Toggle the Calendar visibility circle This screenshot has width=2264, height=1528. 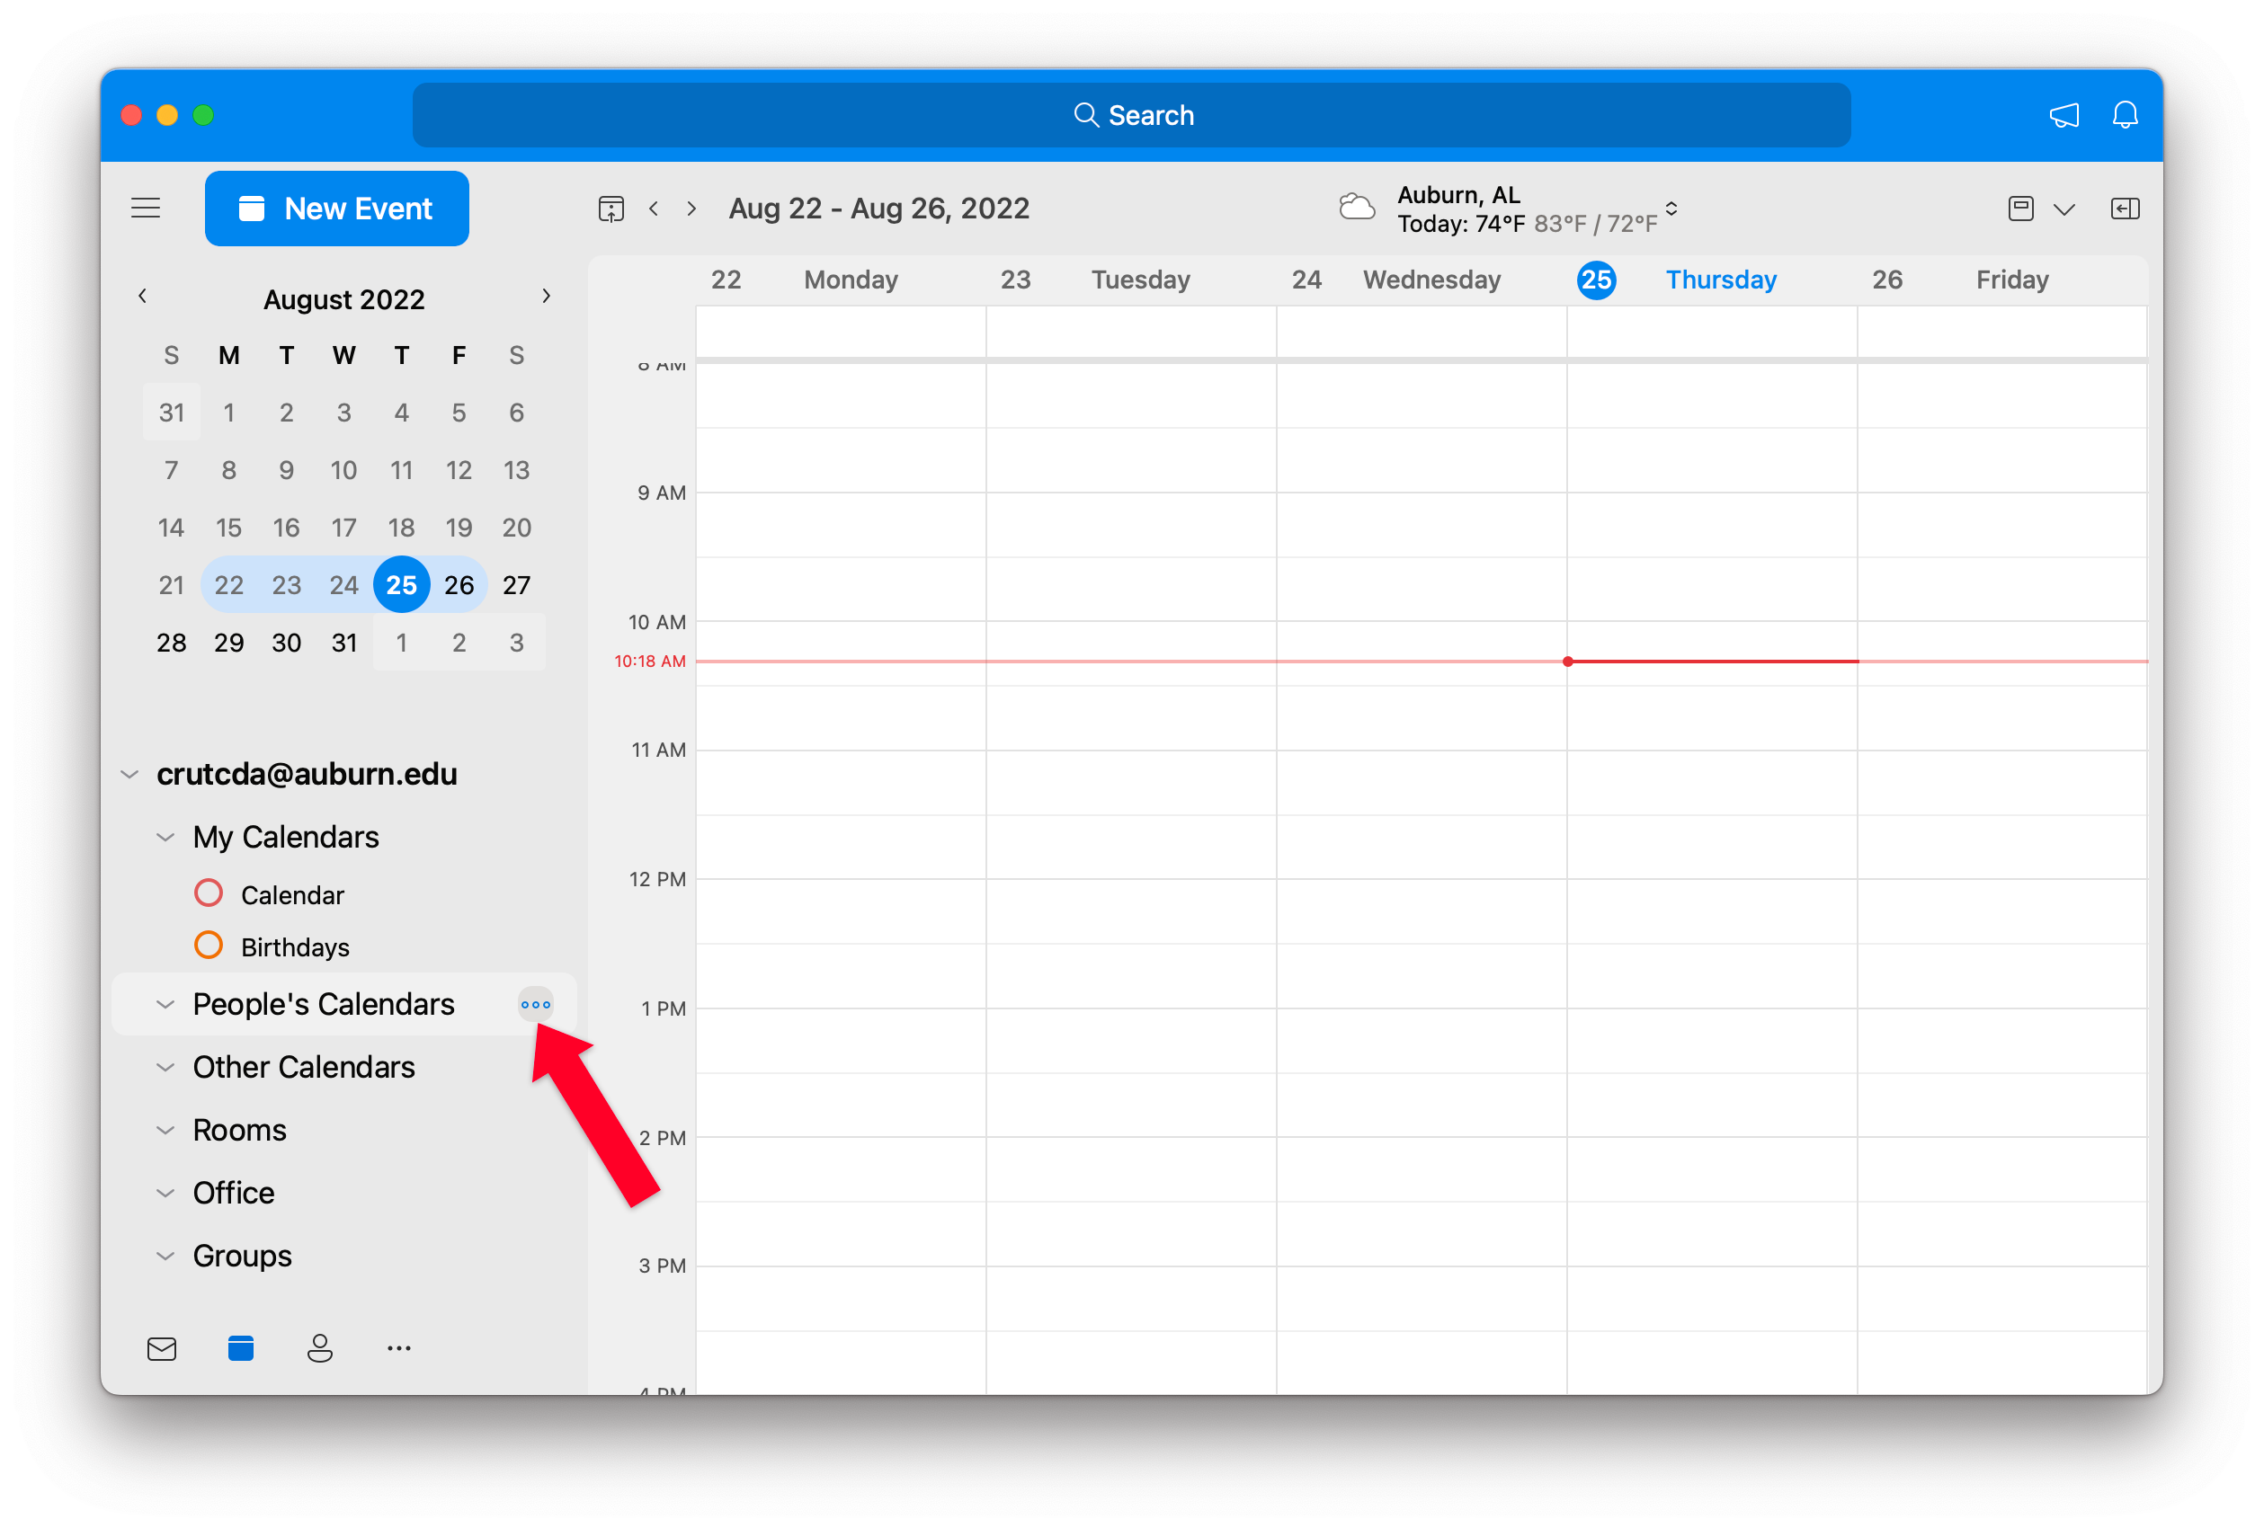point(209,893)
